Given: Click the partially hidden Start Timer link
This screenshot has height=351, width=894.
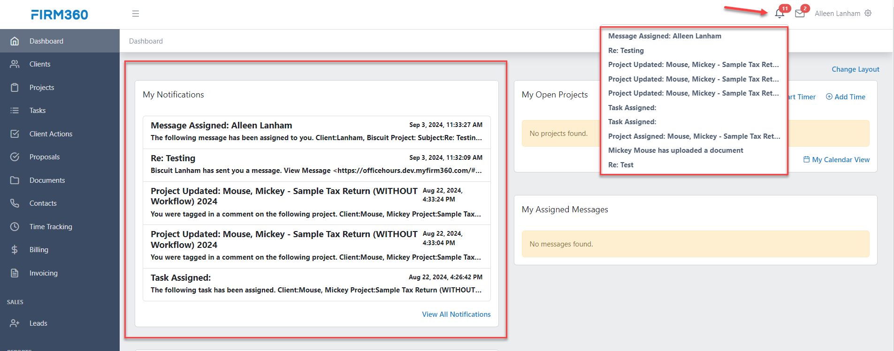Looking at the screenshot, I should point(802,97).
